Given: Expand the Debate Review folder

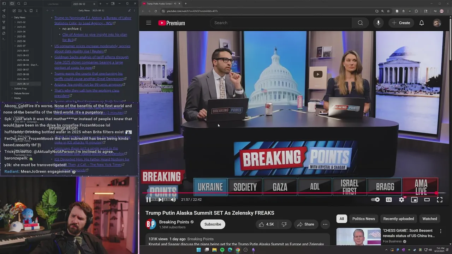Looking at the screenshot, I should [x=22, y=93].
